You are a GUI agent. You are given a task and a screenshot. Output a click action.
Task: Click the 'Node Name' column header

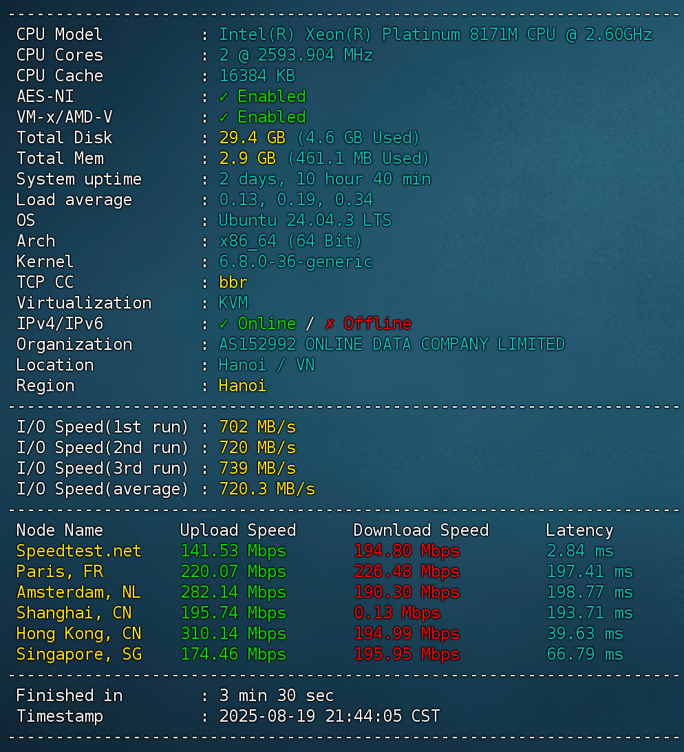pos(60,530)
